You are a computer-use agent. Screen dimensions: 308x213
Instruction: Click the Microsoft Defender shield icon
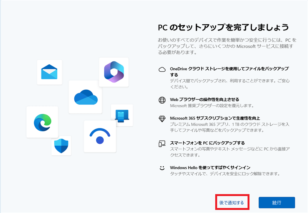coord(61,146)
